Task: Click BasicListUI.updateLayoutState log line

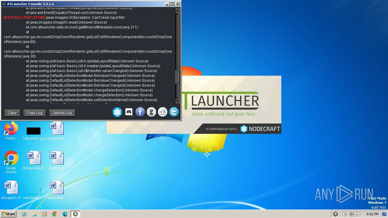Action: point(87,61)
